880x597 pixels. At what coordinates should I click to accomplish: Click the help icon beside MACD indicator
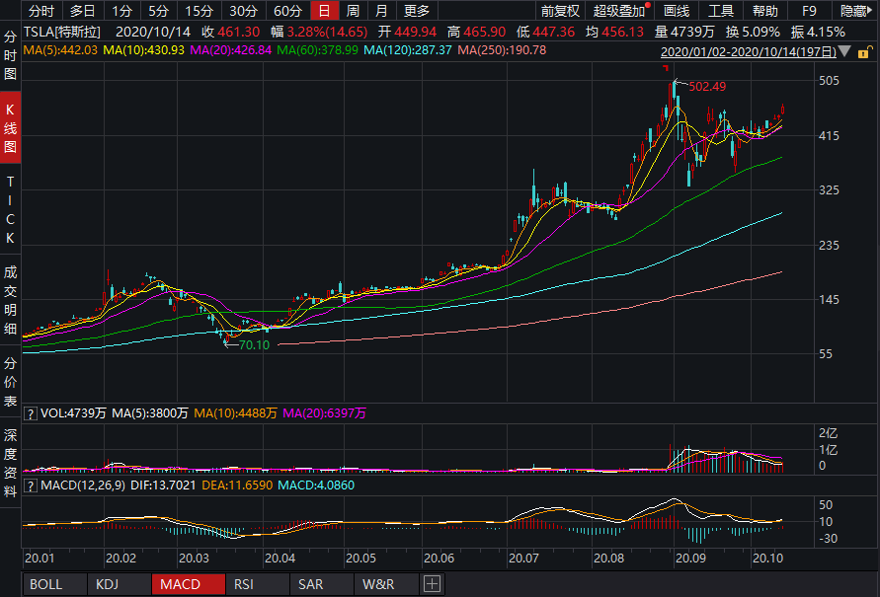pyautogui.click(x=32, y=485)
